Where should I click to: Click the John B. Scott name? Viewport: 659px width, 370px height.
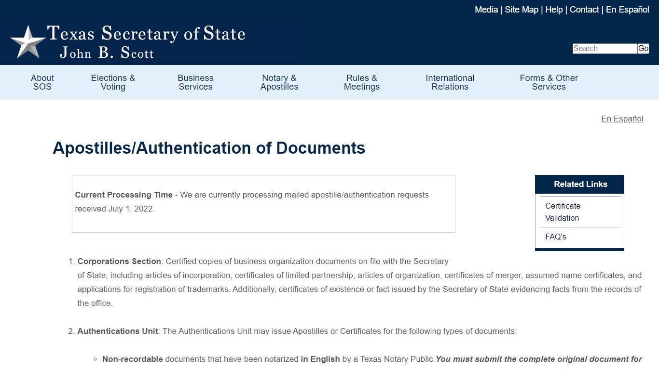click(x=107, y=53)
